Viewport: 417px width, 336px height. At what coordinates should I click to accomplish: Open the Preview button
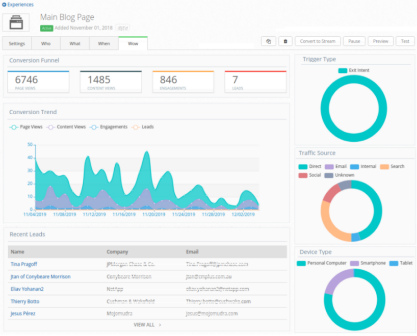380,41
